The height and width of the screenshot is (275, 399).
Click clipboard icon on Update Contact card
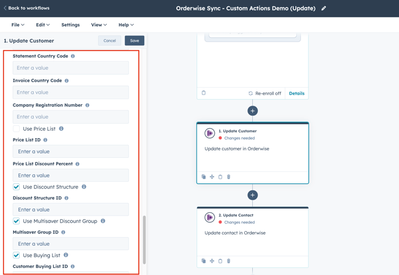click(x=220, y=261)
